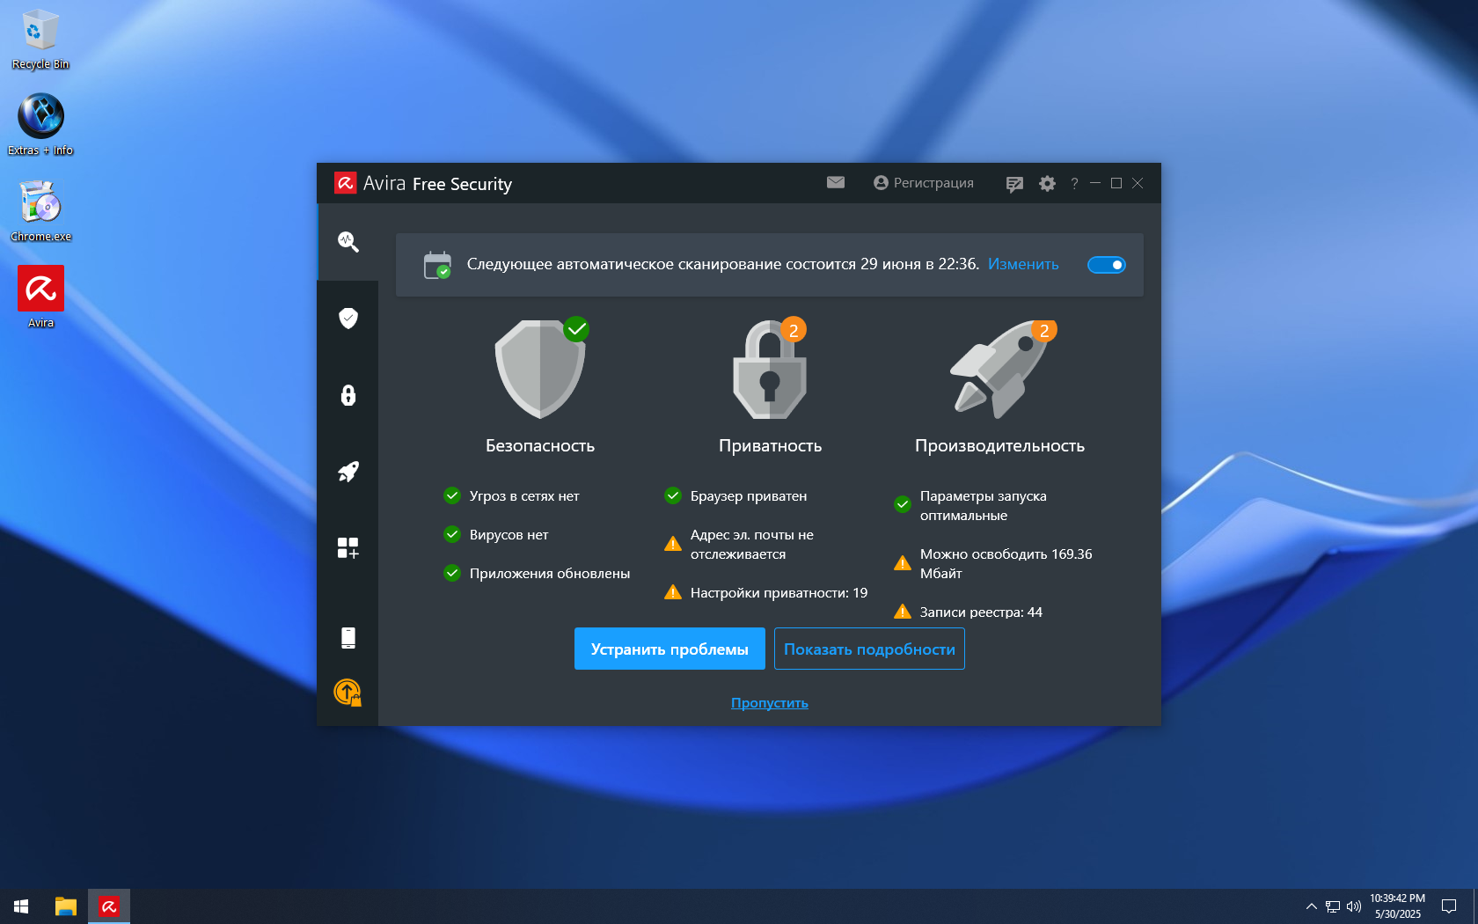The width and height of the screenshot is (1478, 924).
Task: Click the Avira taskbar button
Action: tap(109, 906)
